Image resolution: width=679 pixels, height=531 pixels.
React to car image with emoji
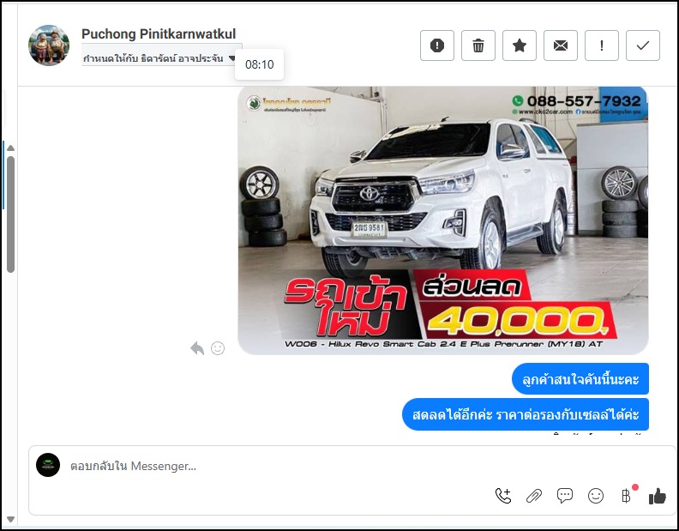click(218, 348)
